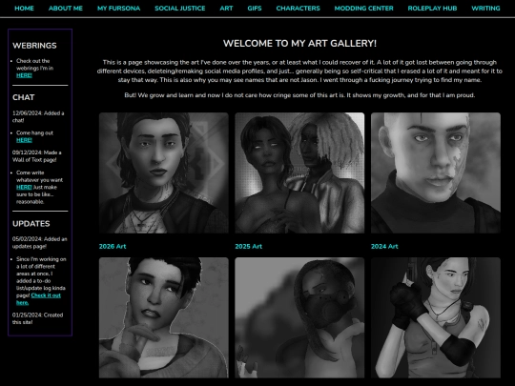Open the 'Check it out here' updates link
Screen dimensions: 515x386
click(38, 299)
